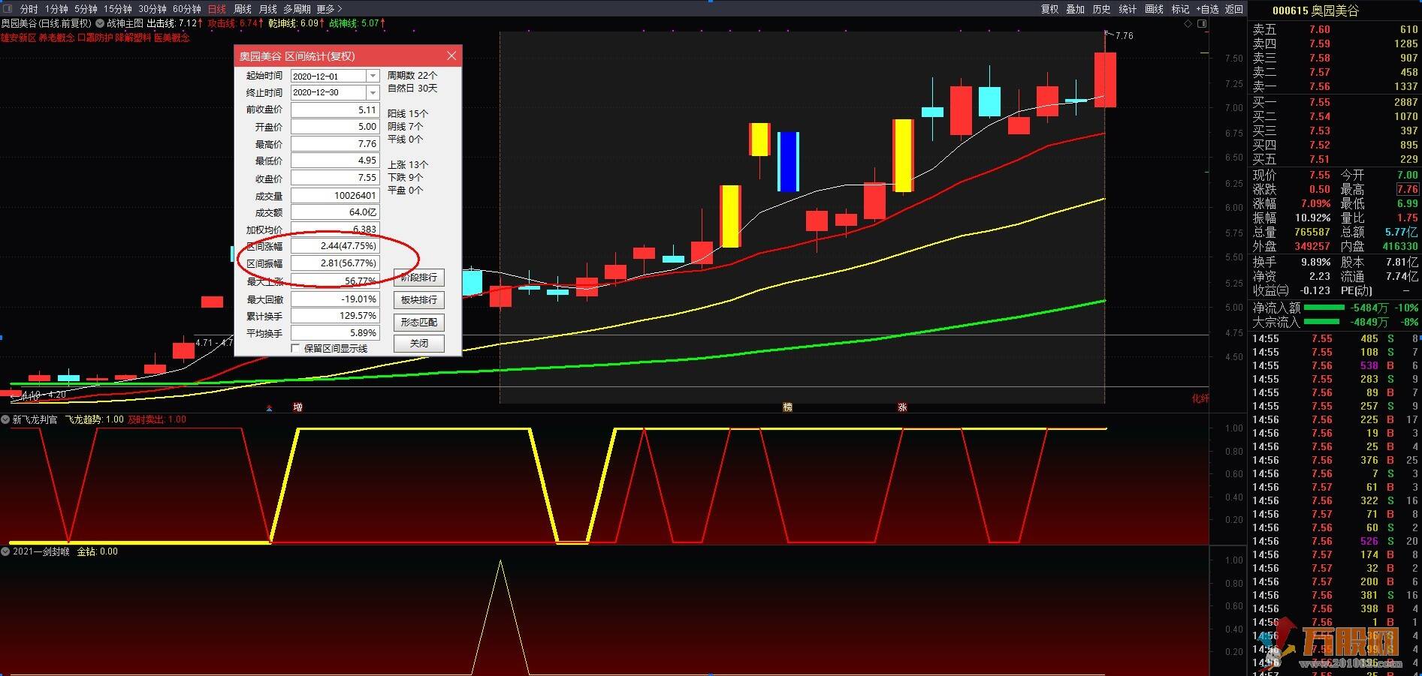Click the 雄安新区 concept tag

click(x=18, y=38)
